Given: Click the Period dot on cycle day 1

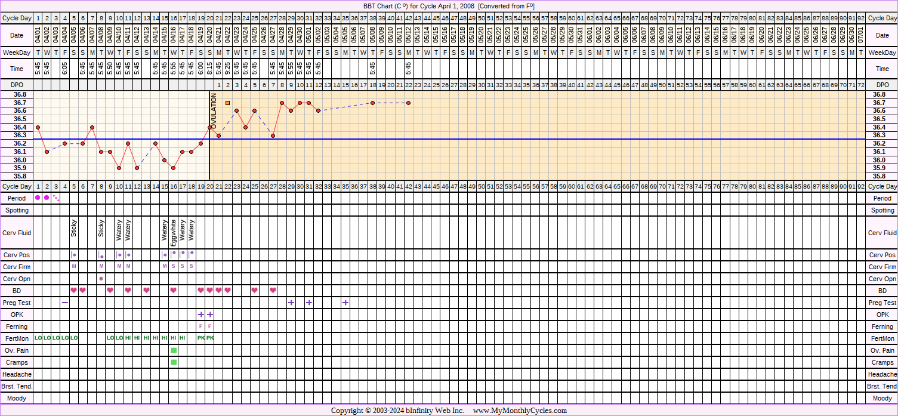Looking at the screenshot, I should tap(38, 198).
